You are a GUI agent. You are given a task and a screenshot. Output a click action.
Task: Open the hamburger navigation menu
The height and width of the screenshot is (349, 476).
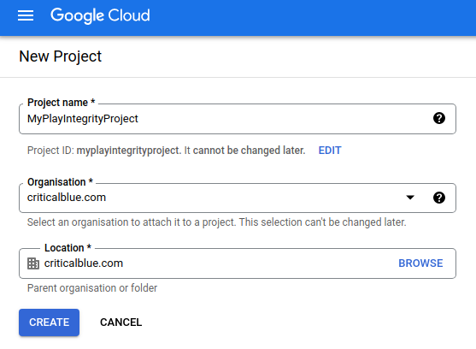(26, 15)
